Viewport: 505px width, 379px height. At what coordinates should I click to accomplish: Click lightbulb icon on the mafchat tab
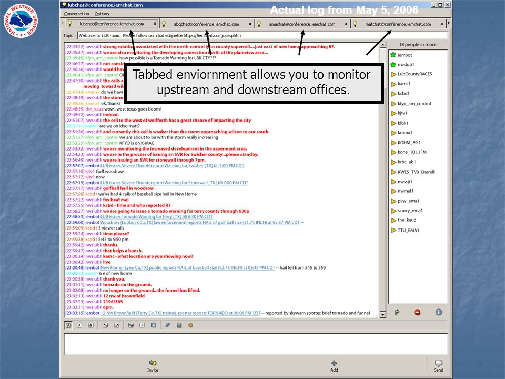point(355,24)
